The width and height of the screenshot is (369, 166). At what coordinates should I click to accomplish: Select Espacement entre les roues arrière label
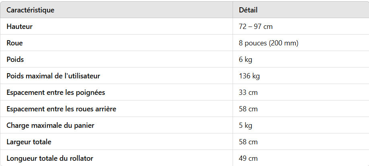click(x=61, y=109)
